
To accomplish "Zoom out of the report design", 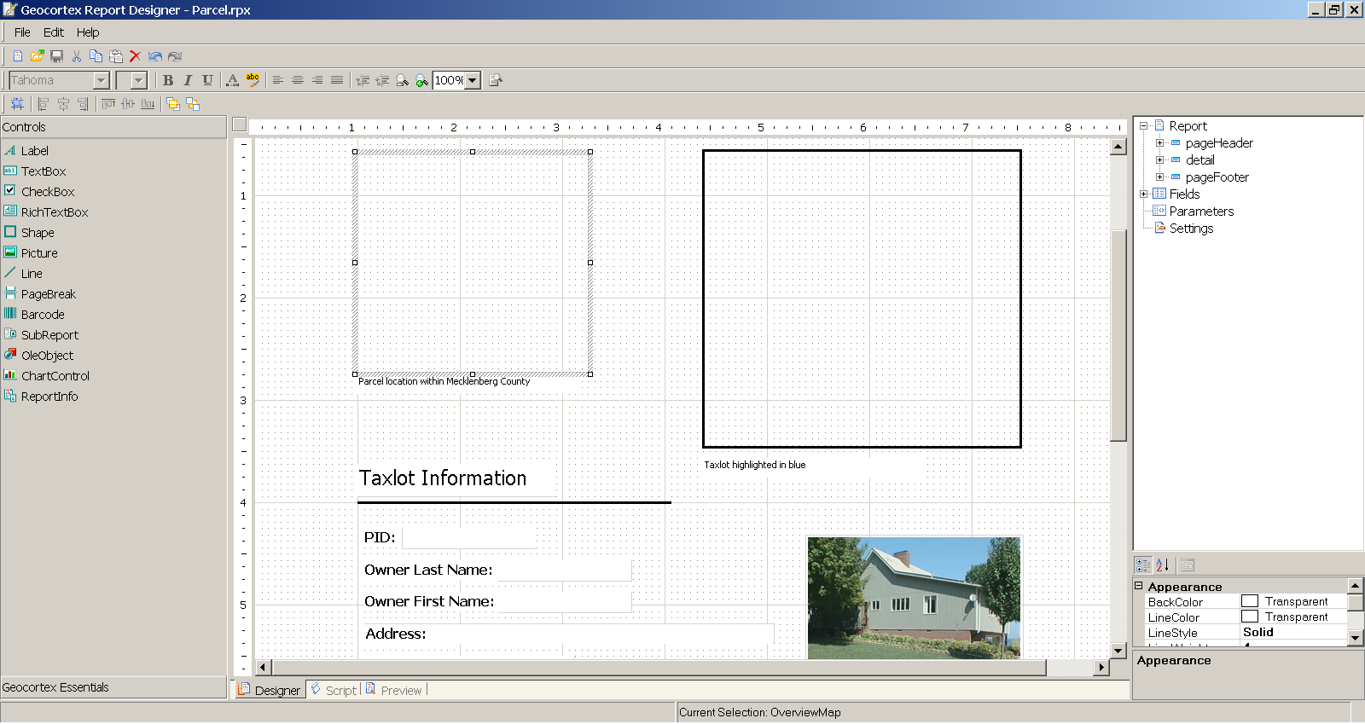I will coord(402,80).
